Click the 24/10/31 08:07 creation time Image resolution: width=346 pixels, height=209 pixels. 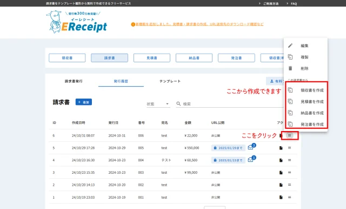(x=83, y=135)
